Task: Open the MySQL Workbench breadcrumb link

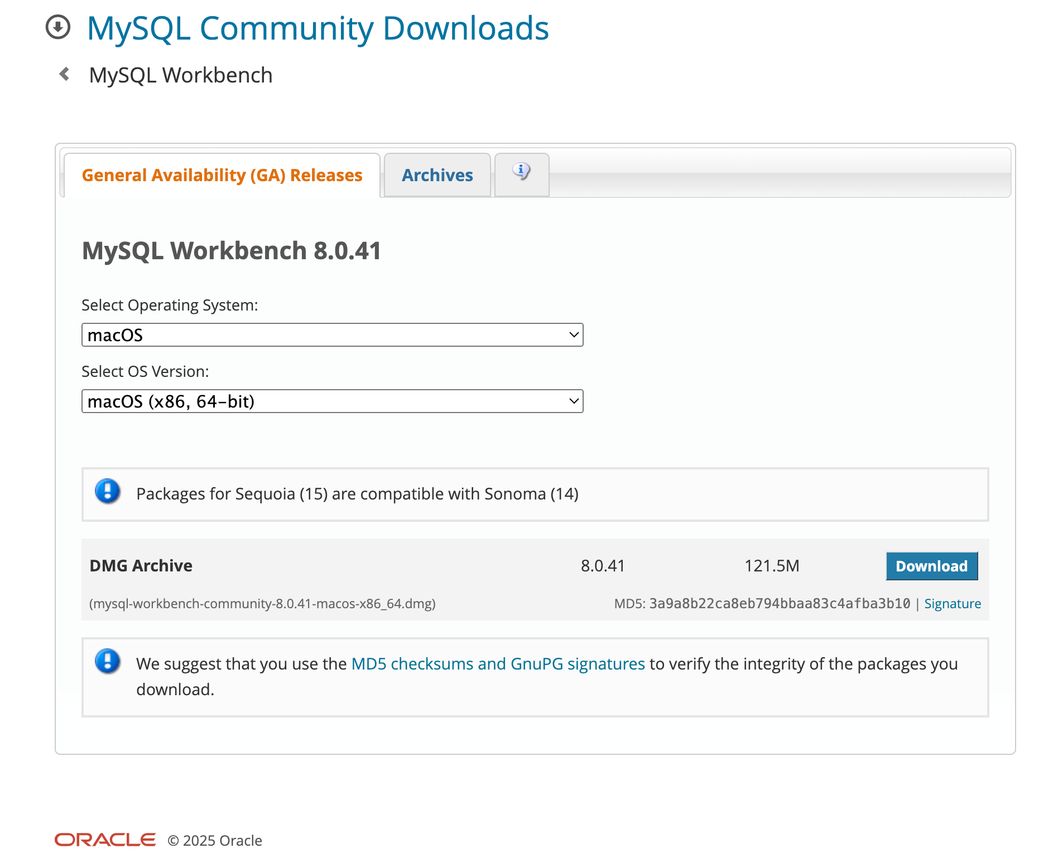Action: (x=180, y=74)
